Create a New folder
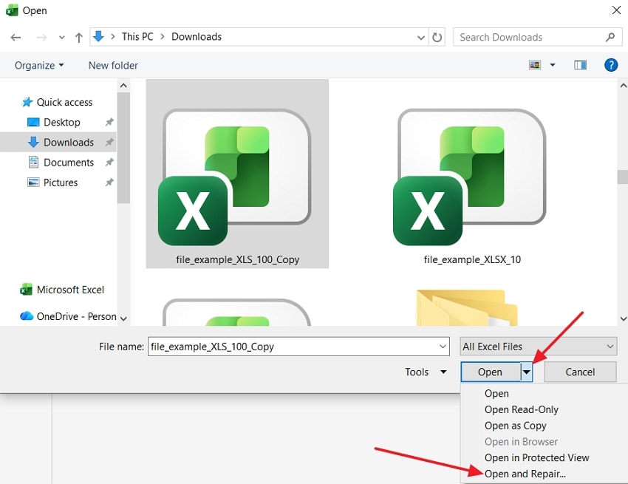The height and width of the screenshot is (484, 628). 112,65
